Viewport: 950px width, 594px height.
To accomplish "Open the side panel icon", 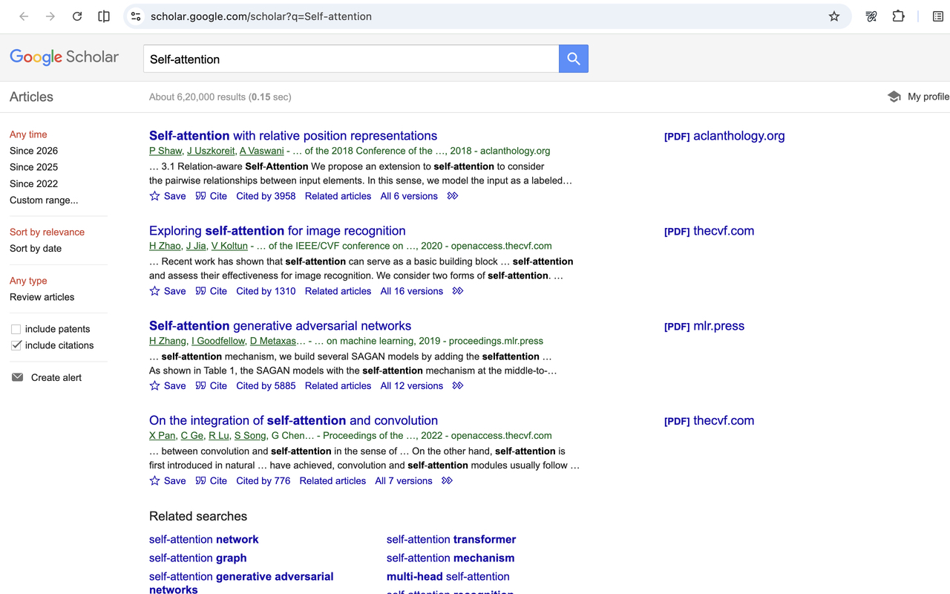I will click(x=104, y=16).
